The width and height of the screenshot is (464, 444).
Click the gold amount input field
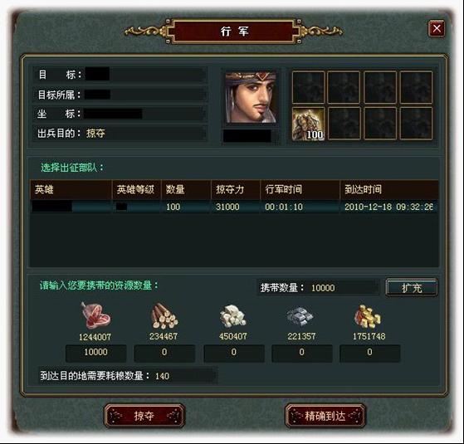tap(370, 353)
